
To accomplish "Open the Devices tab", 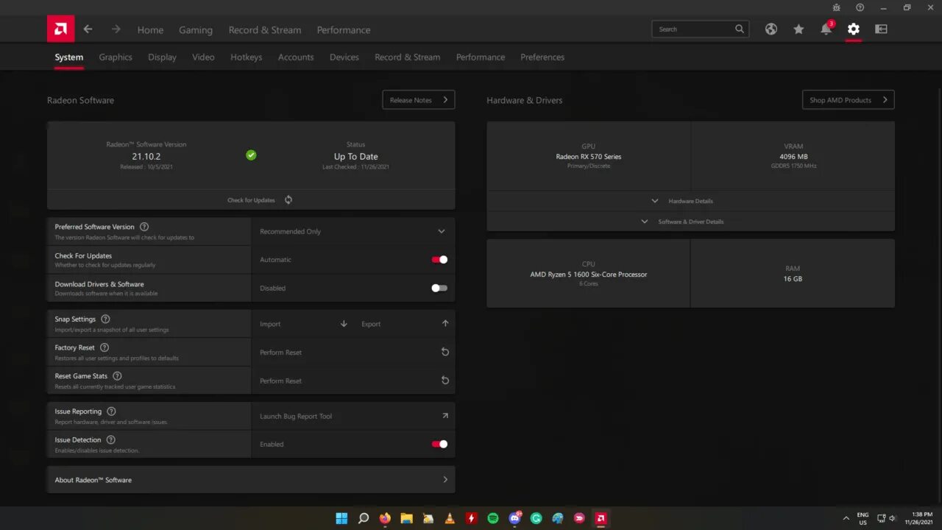I will (344, 57).
